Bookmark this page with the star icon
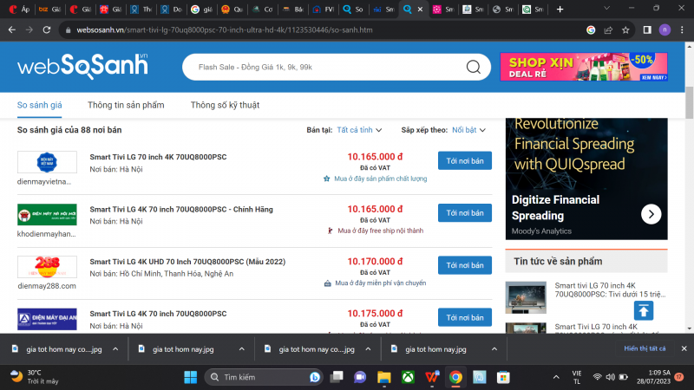The image size is (694, 390). point(625,29)
